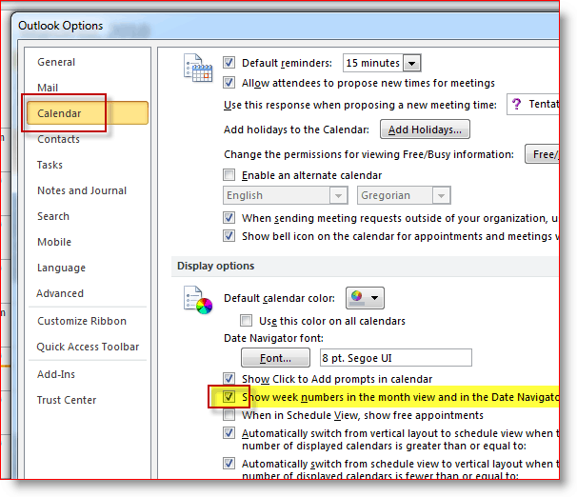Viewport: 577px width, 497px height.
Task: Select the General category
Action: point(56,62)
